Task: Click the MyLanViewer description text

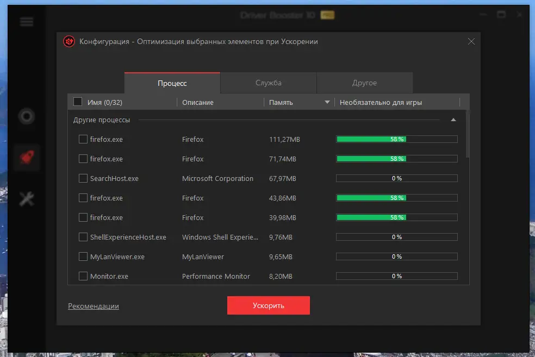Action: pos(203,257)
